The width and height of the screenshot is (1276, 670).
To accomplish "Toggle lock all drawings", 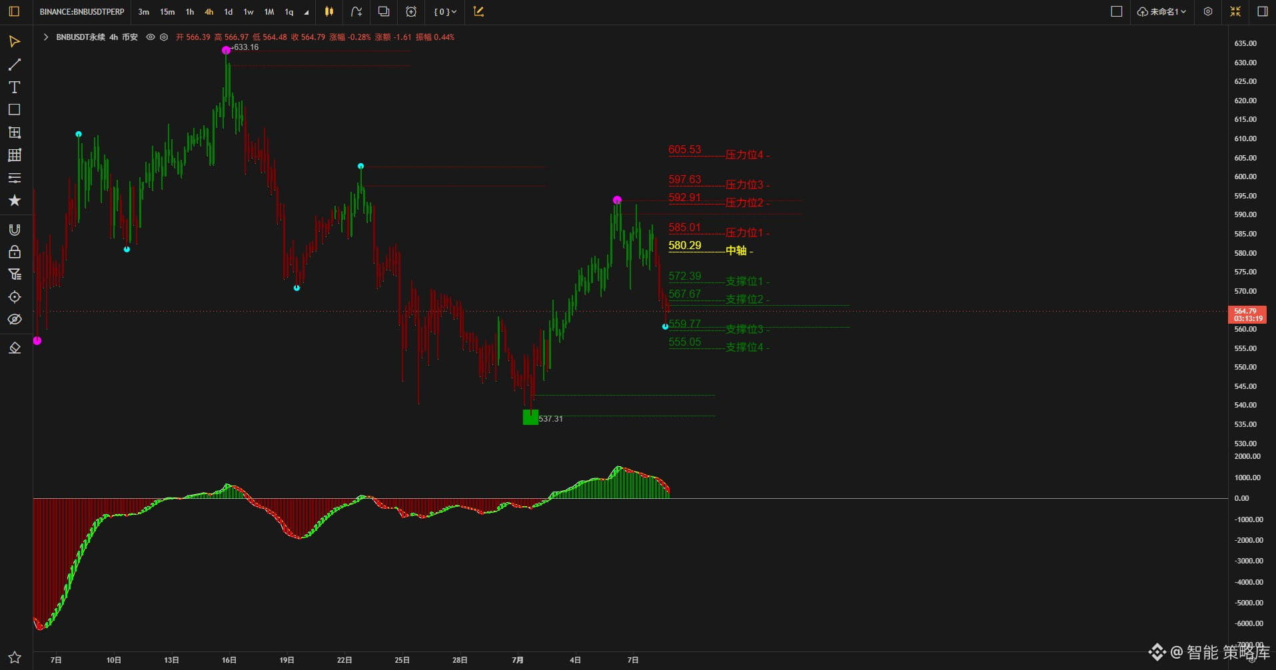I will click(x=14, y=252).
